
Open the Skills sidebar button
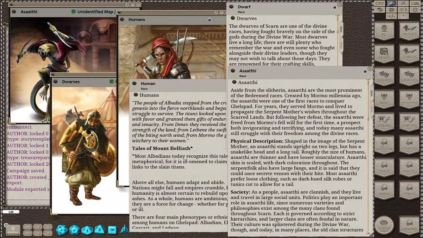(384, 190)
